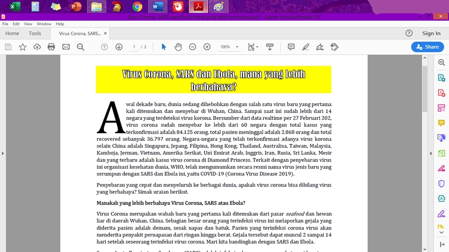This screenshot has width=449, height=252.
Task: Open Protect shield tool in right pane
Action: (441, 183)
